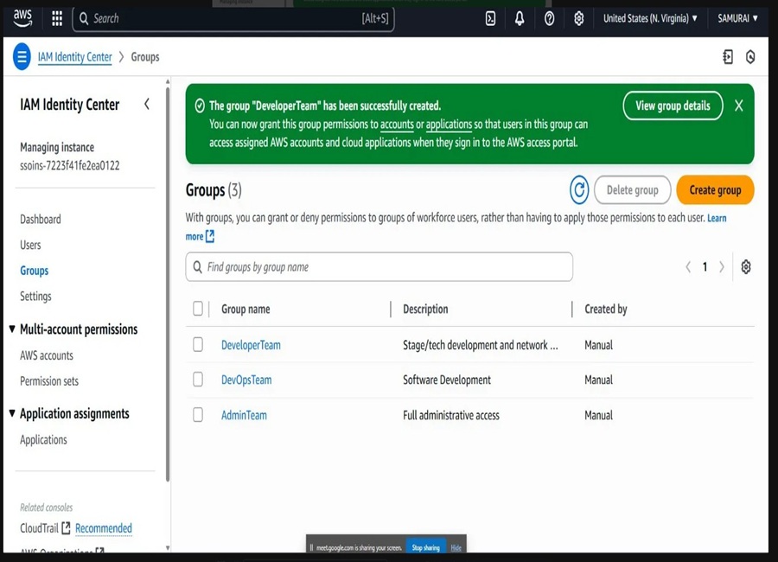Click the panel icon next to Groups breadcrumb
Image resolution: width=778 pixels, height=562 pixels.
coord(728,57)
